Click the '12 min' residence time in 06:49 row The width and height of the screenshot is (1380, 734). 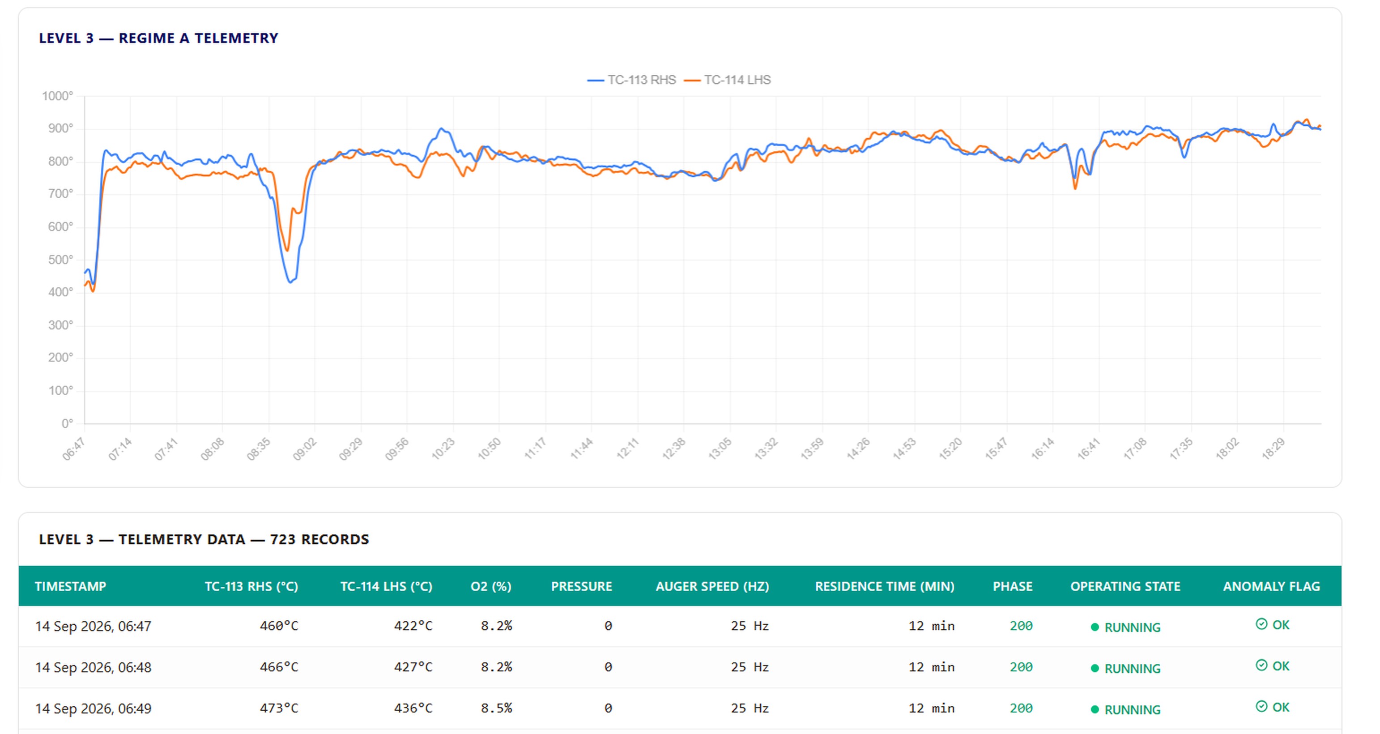931,708
